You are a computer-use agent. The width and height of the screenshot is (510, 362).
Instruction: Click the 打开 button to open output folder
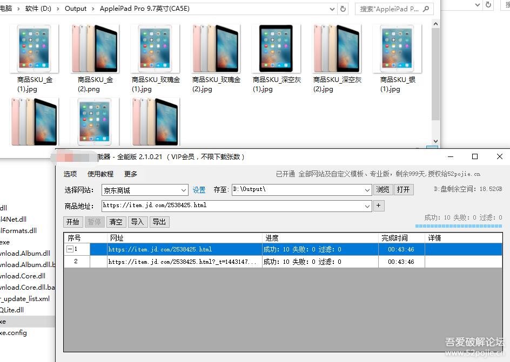[404, 189]
